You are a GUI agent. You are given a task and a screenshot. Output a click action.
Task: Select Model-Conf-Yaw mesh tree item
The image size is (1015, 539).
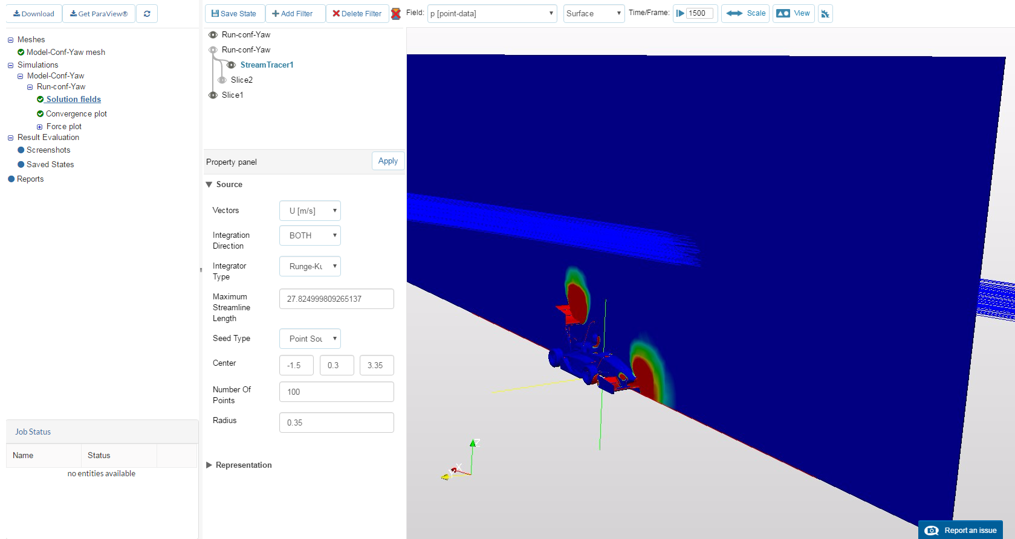(66, 53)
